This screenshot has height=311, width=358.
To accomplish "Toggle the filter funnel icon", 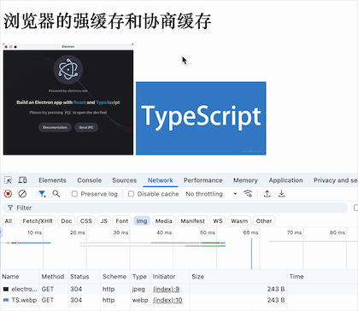I will (x=42, y=194).
